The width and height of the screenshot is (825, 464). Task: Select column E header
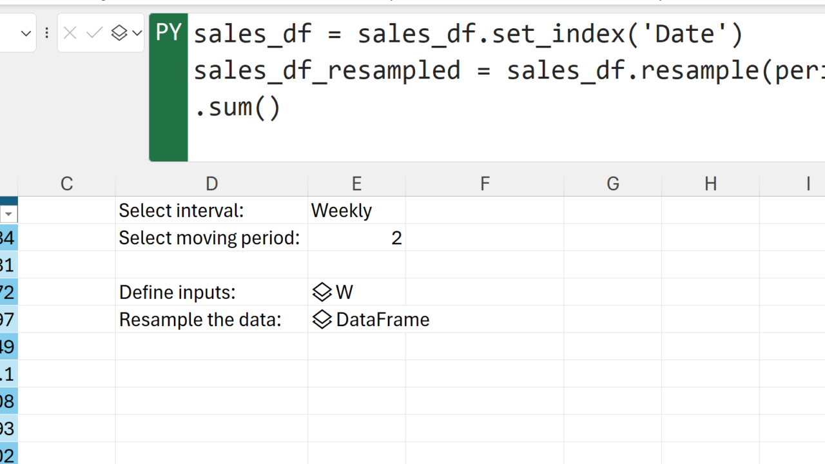[x=356, y=184]
